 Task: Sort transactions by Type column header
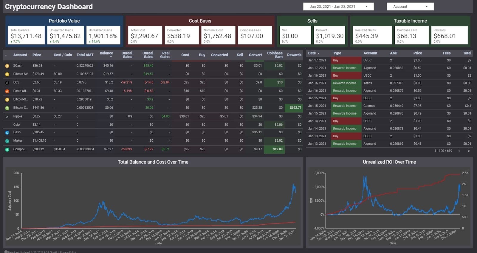click(337, 53)
